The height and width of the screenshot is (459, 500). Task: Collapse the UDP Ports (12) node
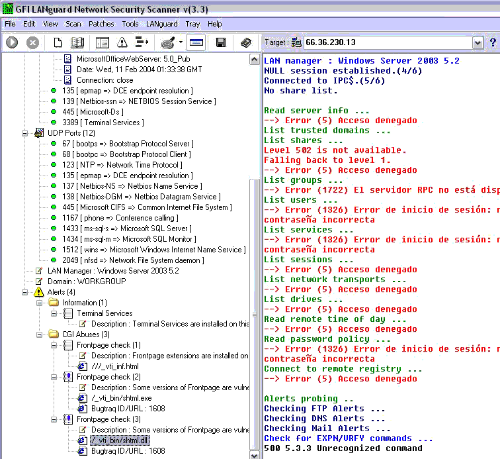click(24, 133)
